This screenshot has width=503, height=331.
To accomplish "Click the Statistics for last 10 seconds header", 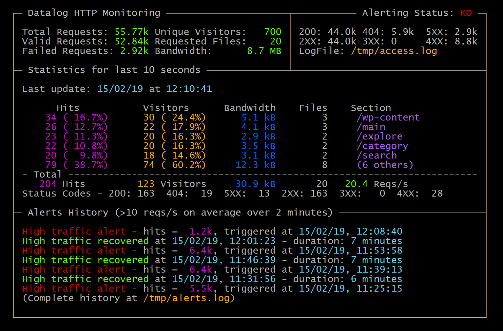I will [114, 70].
